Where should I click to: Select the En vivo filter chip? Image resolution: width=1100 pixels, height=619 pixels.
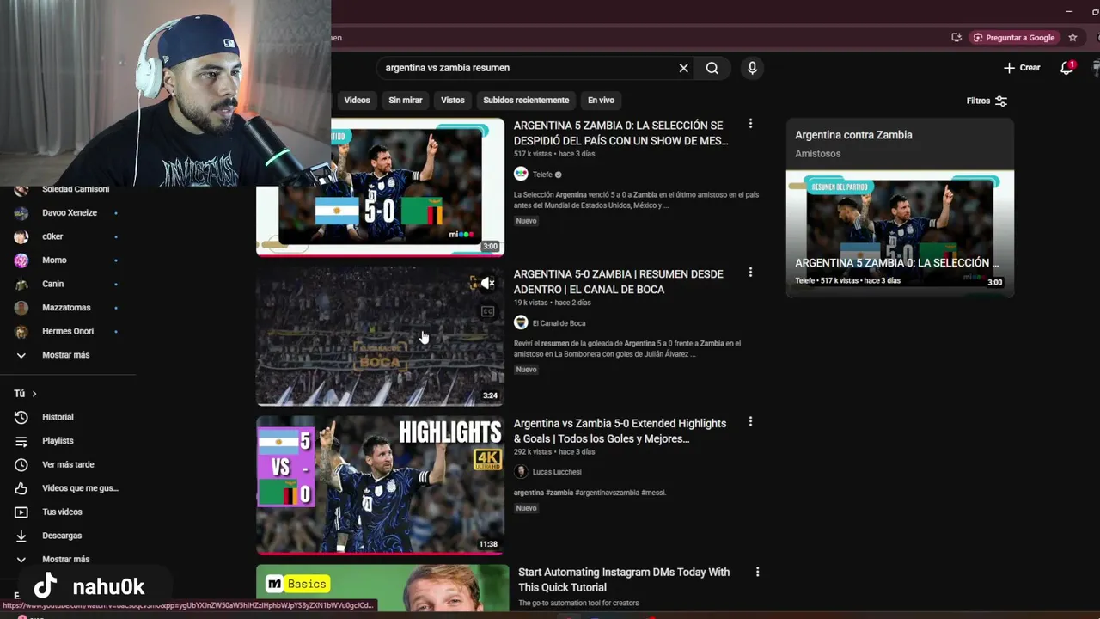601,100
